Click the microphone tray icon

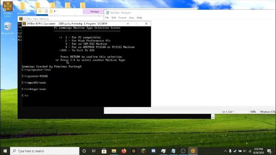coord(230,151)
